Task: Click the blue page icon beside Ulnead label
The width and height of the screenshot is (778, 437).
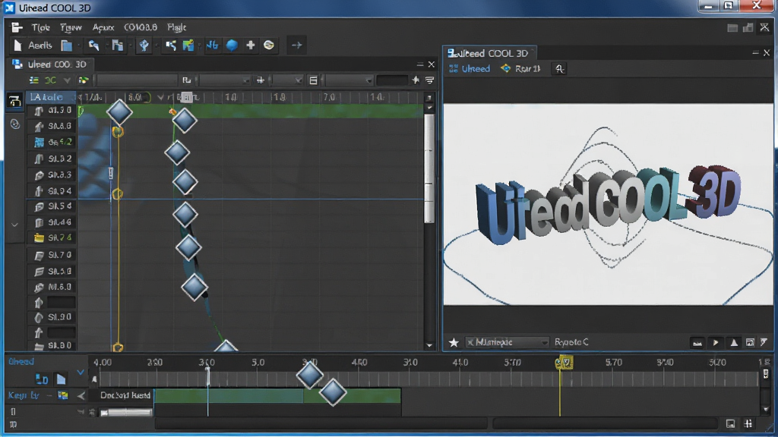Action: (x=61, y=379)
